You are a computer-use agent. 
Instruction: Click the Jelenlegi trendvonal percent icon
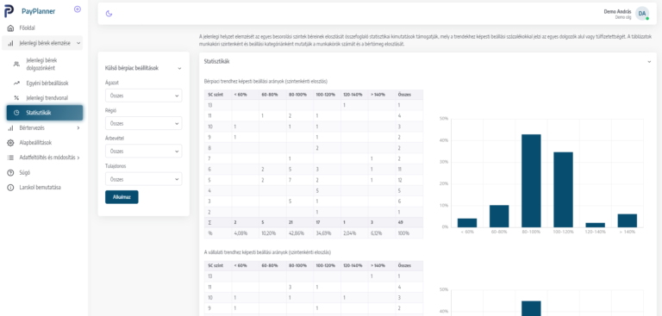point(16,98)
